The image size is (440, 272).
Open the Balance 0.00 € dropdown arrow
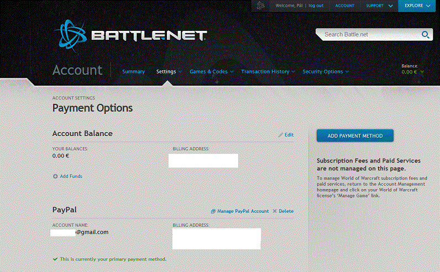point(422,72)
